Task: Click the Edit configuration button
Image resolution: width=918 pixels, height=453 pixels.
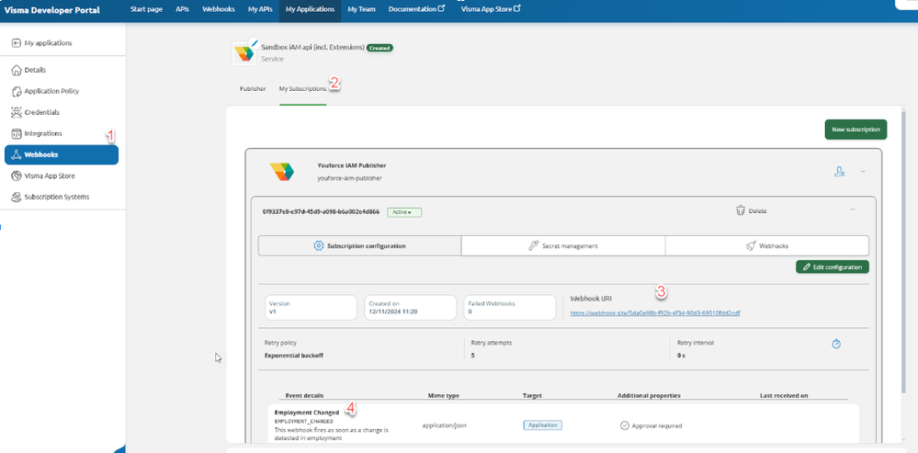Action: tap(832, 266)
